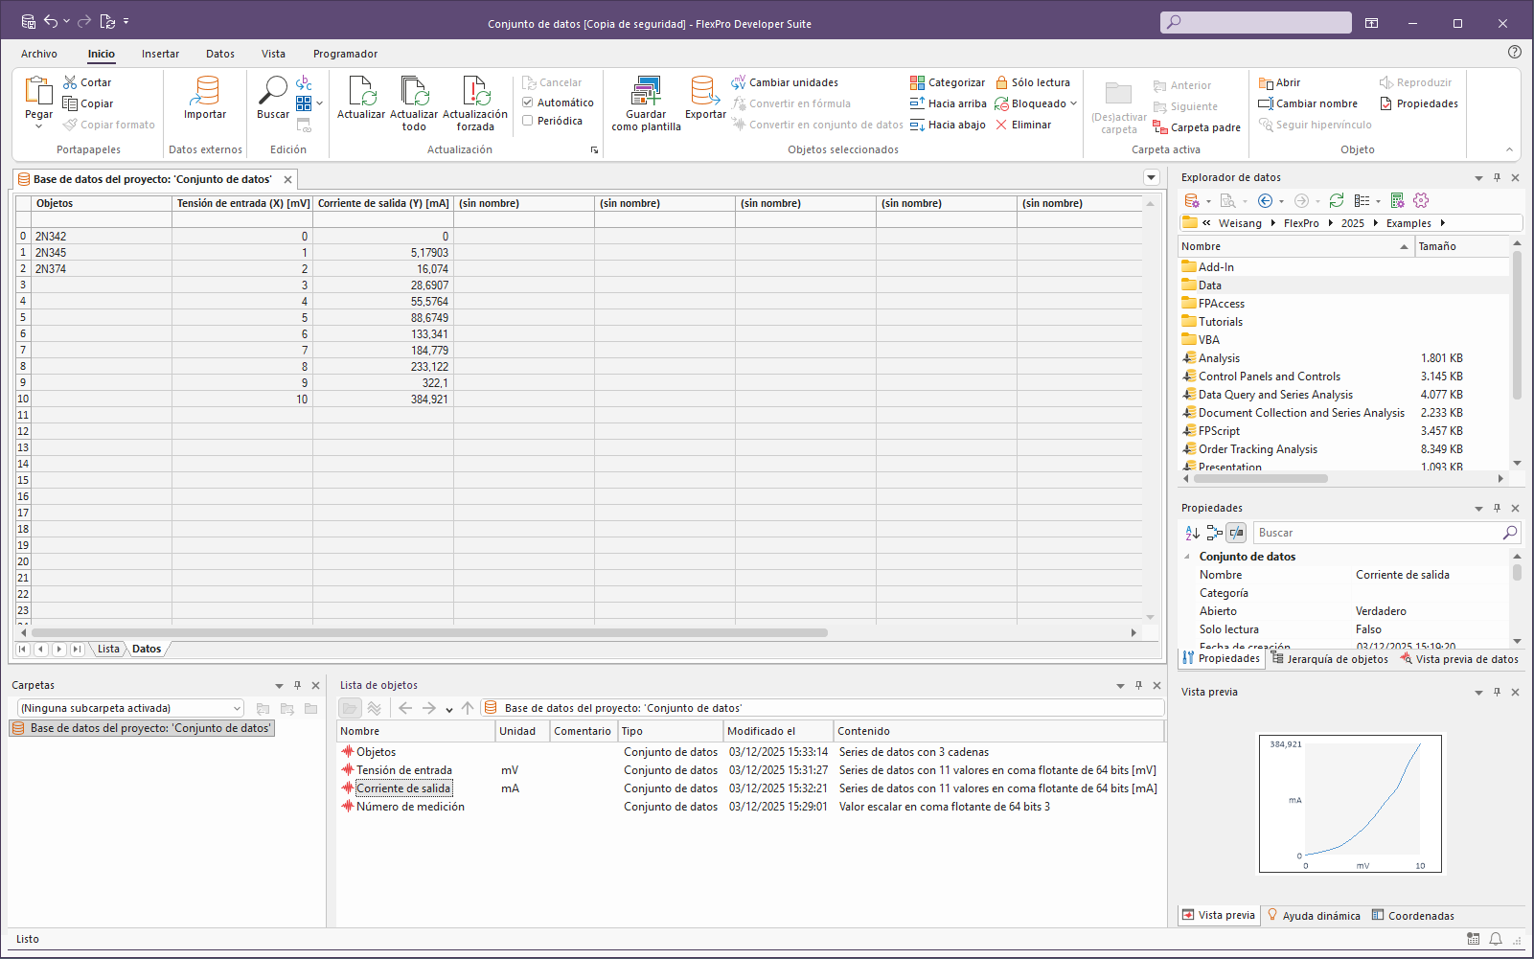Click the Buscar field in Propiedades
This screenshot has width=1534, height=959.
click(1377, 533)
